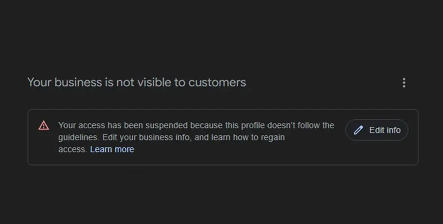Show more actions beside the visibility heading
This screenshot has height=224, width=443.
(404, 83)
